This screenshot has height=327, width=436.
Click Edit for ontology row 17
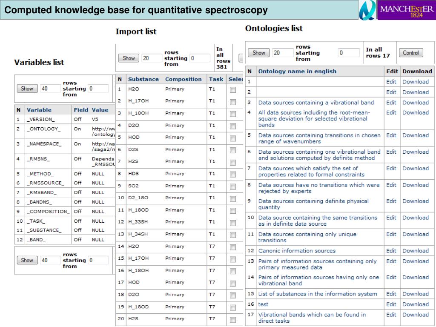pos(391,315)
